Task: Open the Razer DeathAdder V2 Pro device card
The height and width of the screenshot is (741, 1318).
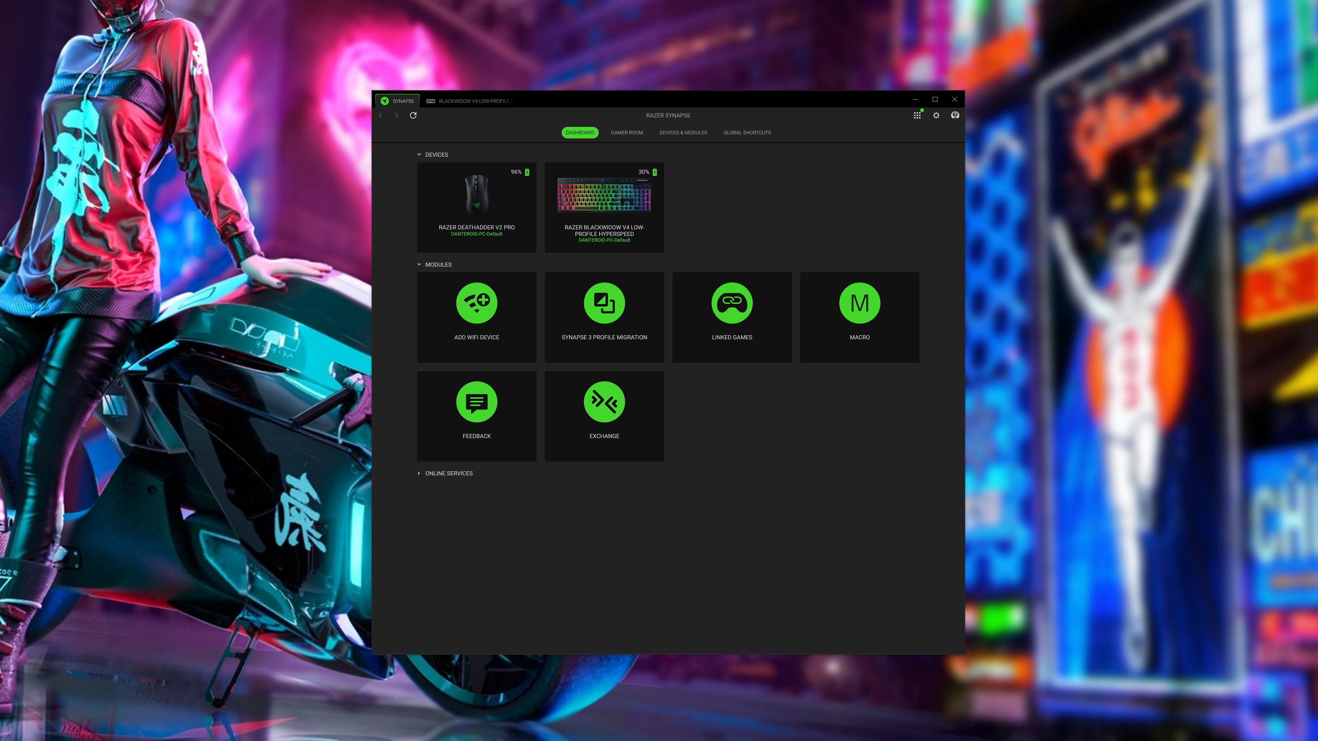Action: click(x=476, y=207)
